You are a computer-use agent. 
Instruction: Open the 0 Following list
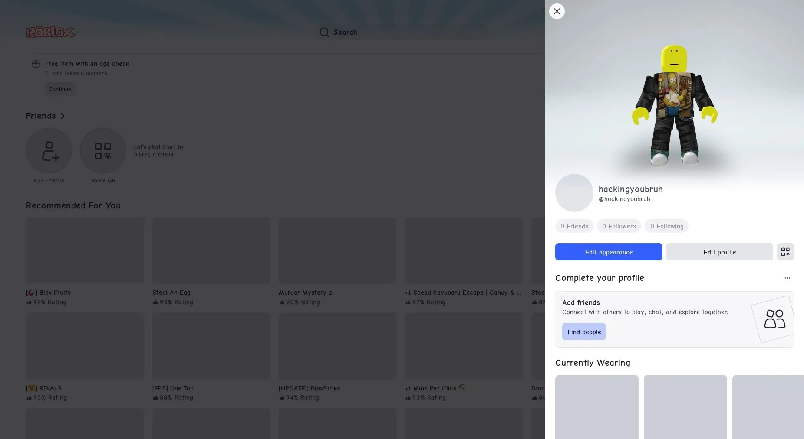pos(666,226)
